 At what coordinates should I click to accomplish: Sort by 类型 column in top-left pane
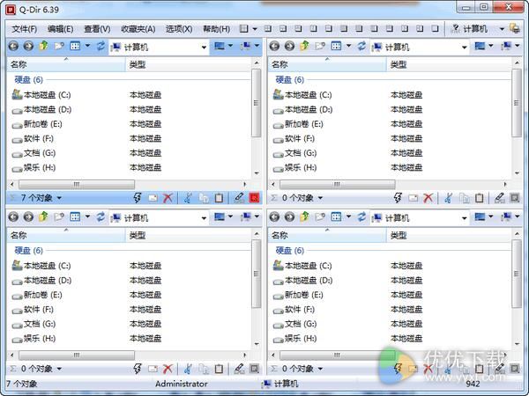[x=189, y=64]
